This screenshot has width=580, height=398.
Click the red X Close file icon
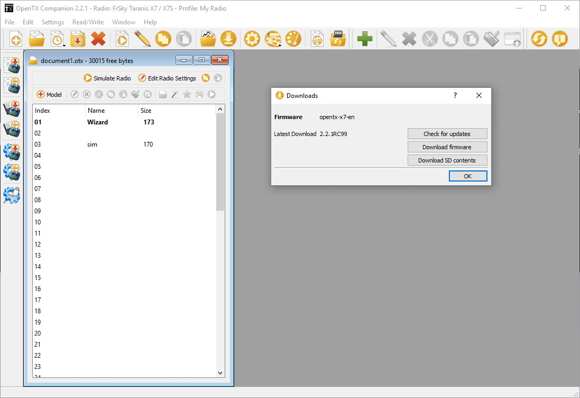(98, 39)
